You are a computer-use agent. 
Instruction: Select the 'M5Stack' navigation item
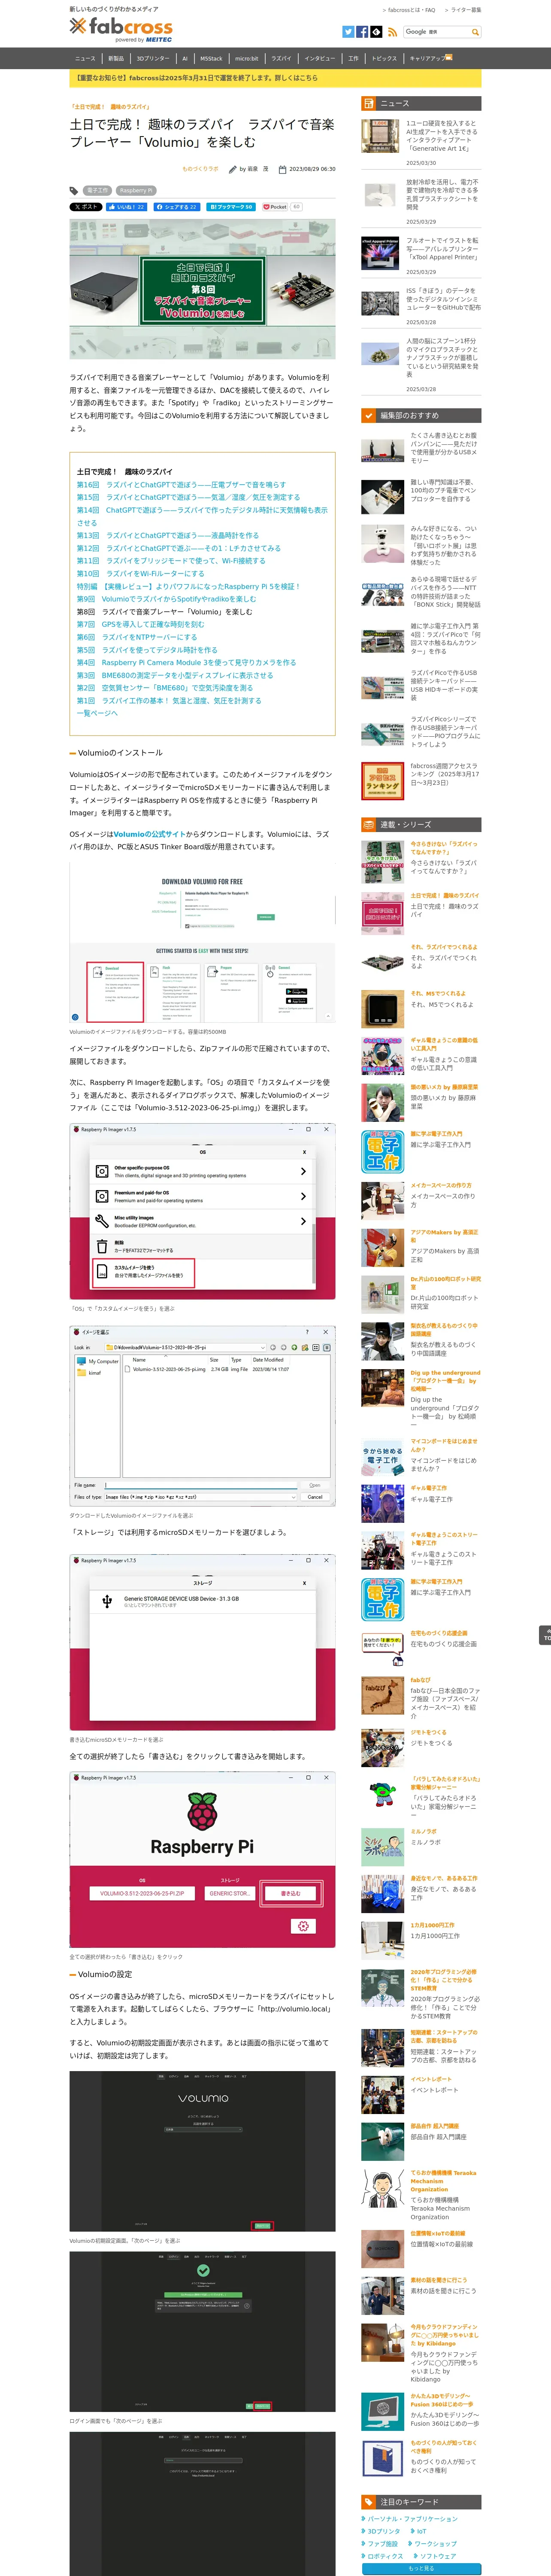coord(211,58)
